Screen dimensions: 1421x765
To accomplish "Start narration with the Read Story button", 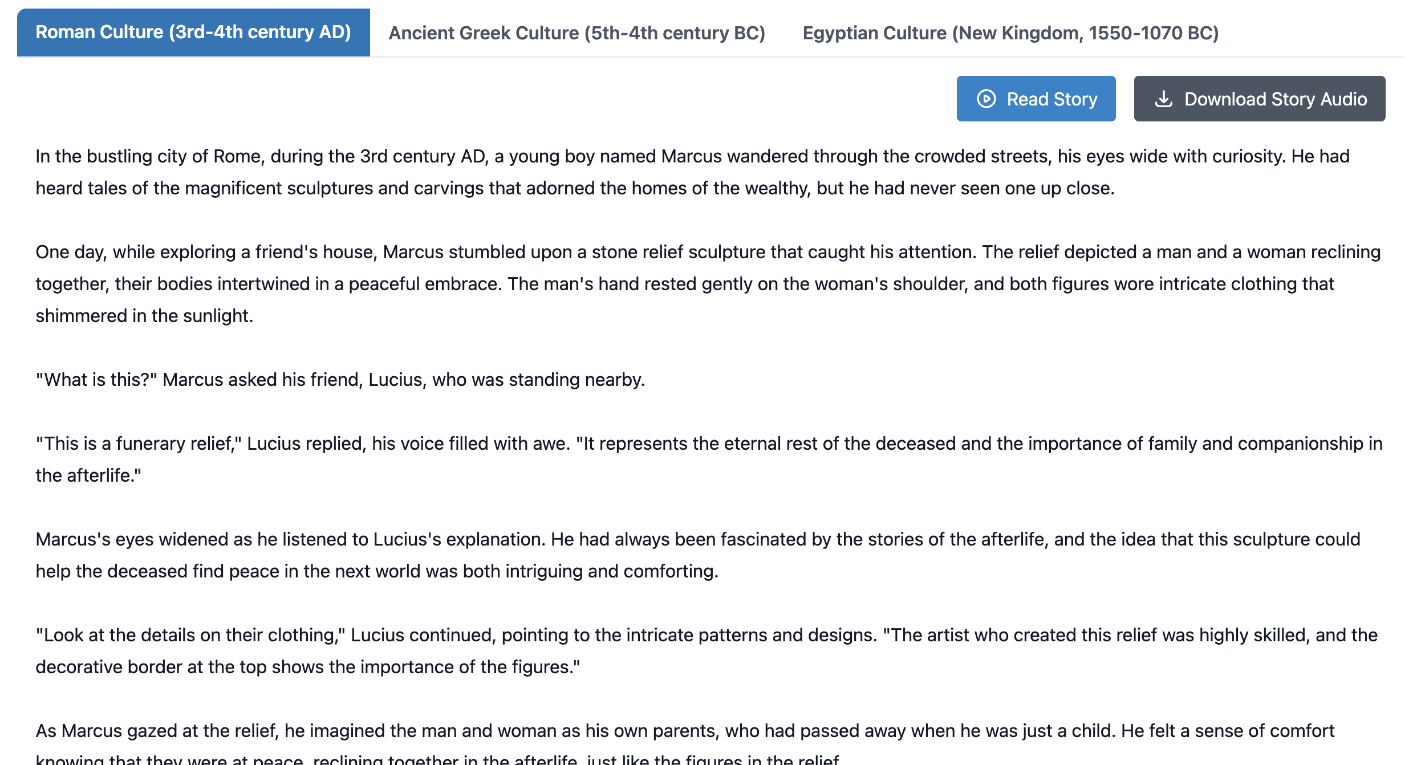I will [x=1036, y=99].
